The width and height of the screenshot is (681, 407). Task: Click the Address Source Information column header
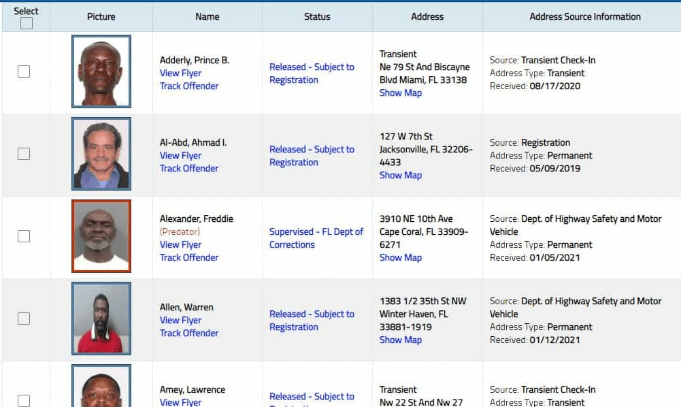click(584, 16)
